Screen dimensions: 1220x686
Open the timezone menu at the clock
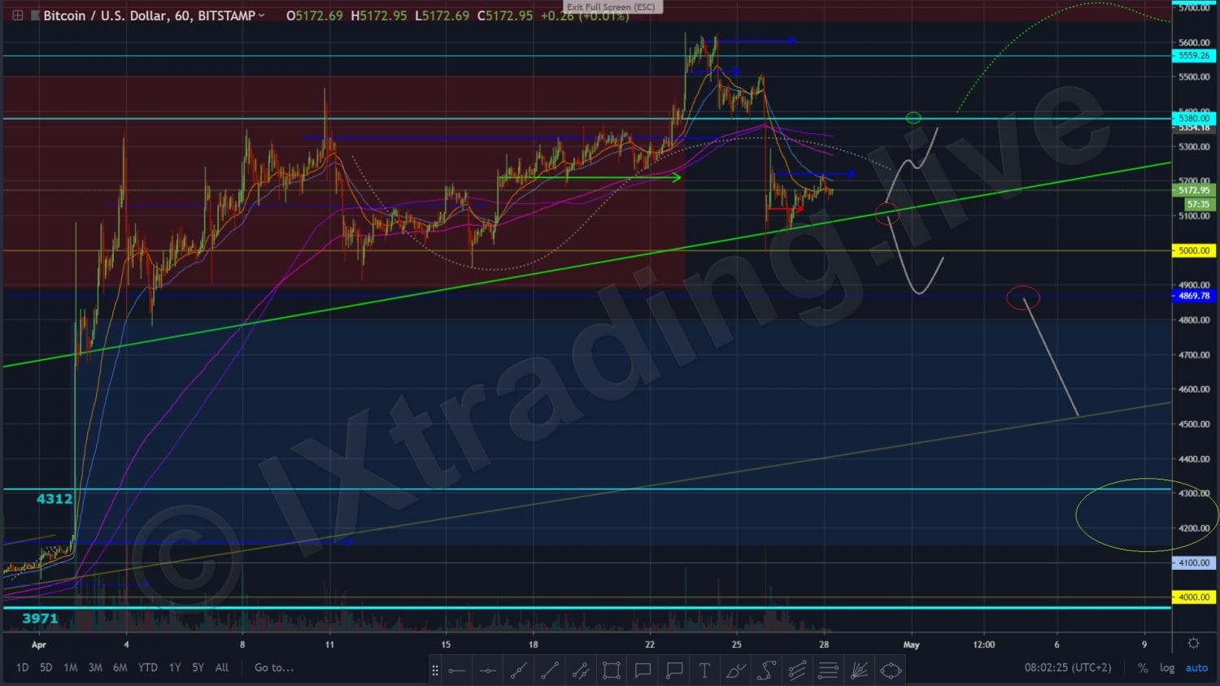click(x=1067, y=667)
